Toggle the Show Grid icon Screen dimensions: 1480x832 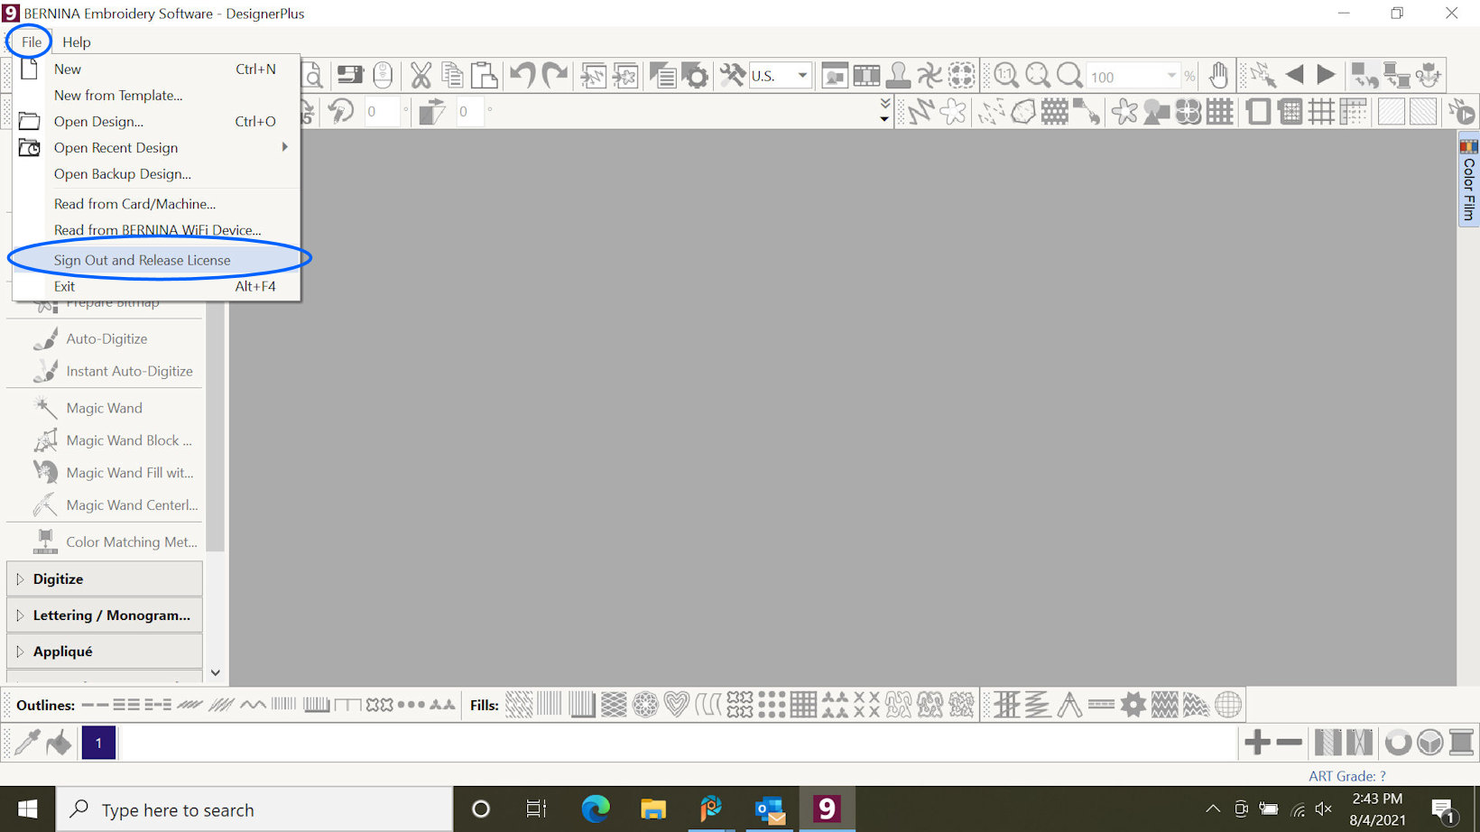tap(1321, 112)
